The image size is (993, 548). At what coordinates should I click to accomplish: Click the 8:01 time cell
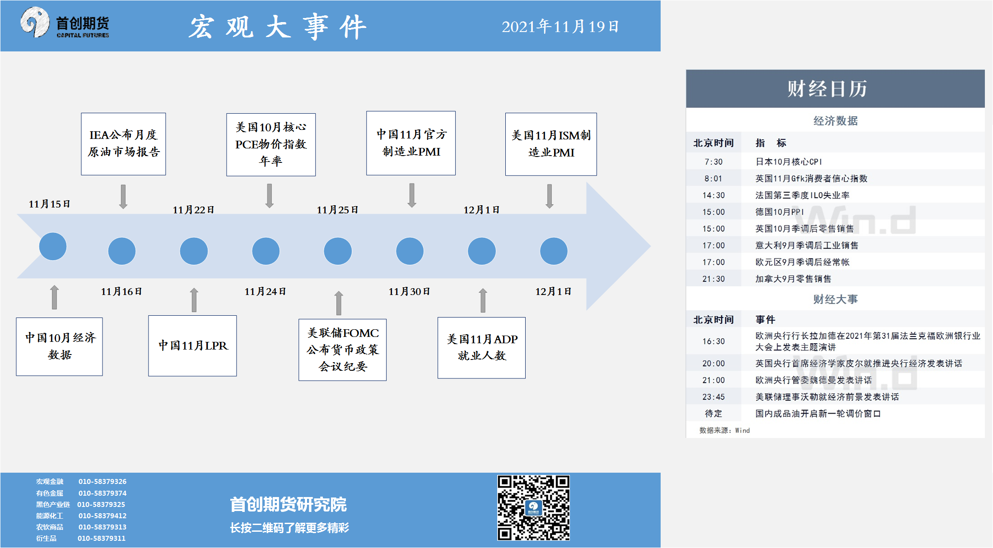(713, 178)
